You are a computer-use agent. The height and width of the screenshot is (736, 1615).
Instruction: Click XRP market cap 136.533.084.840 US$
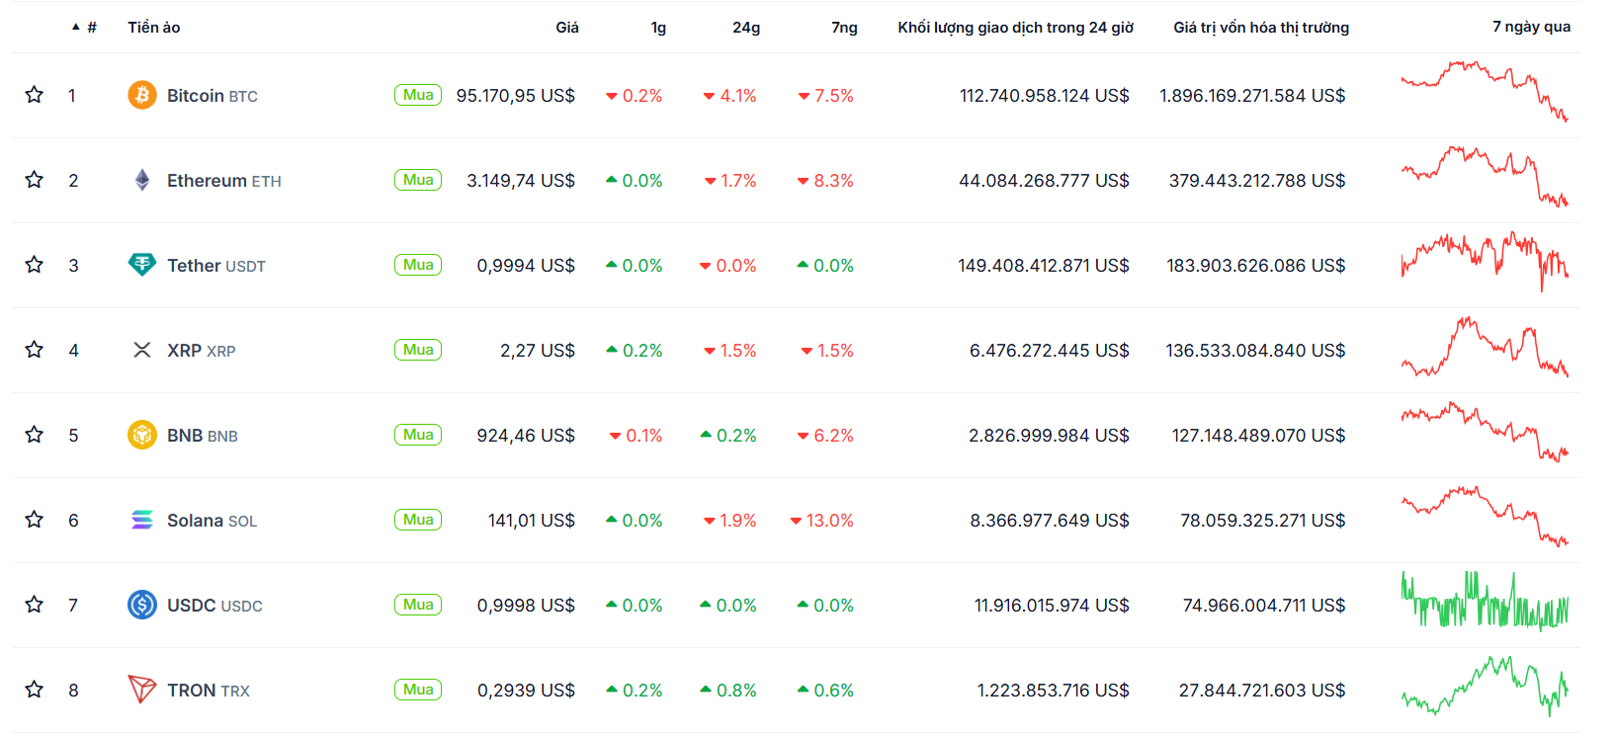pyautogui.click(x=1255, y=351)
